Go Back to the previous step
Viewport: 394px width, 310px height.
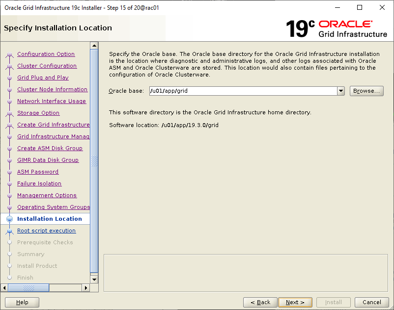point(260,302)
